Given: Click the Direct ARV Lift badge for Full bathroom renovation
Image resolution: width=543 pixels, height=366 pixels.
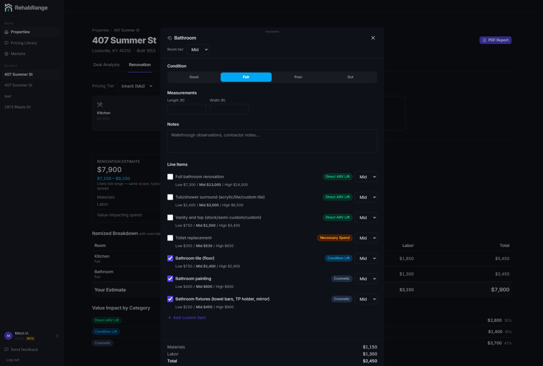Looking at the screenshot, I should tap(338, 177).
